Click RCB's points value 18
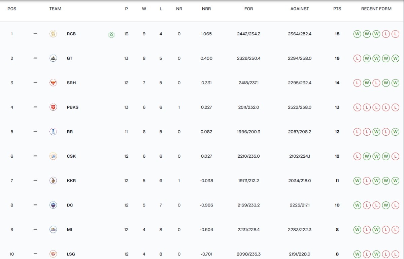 [337, 34]
